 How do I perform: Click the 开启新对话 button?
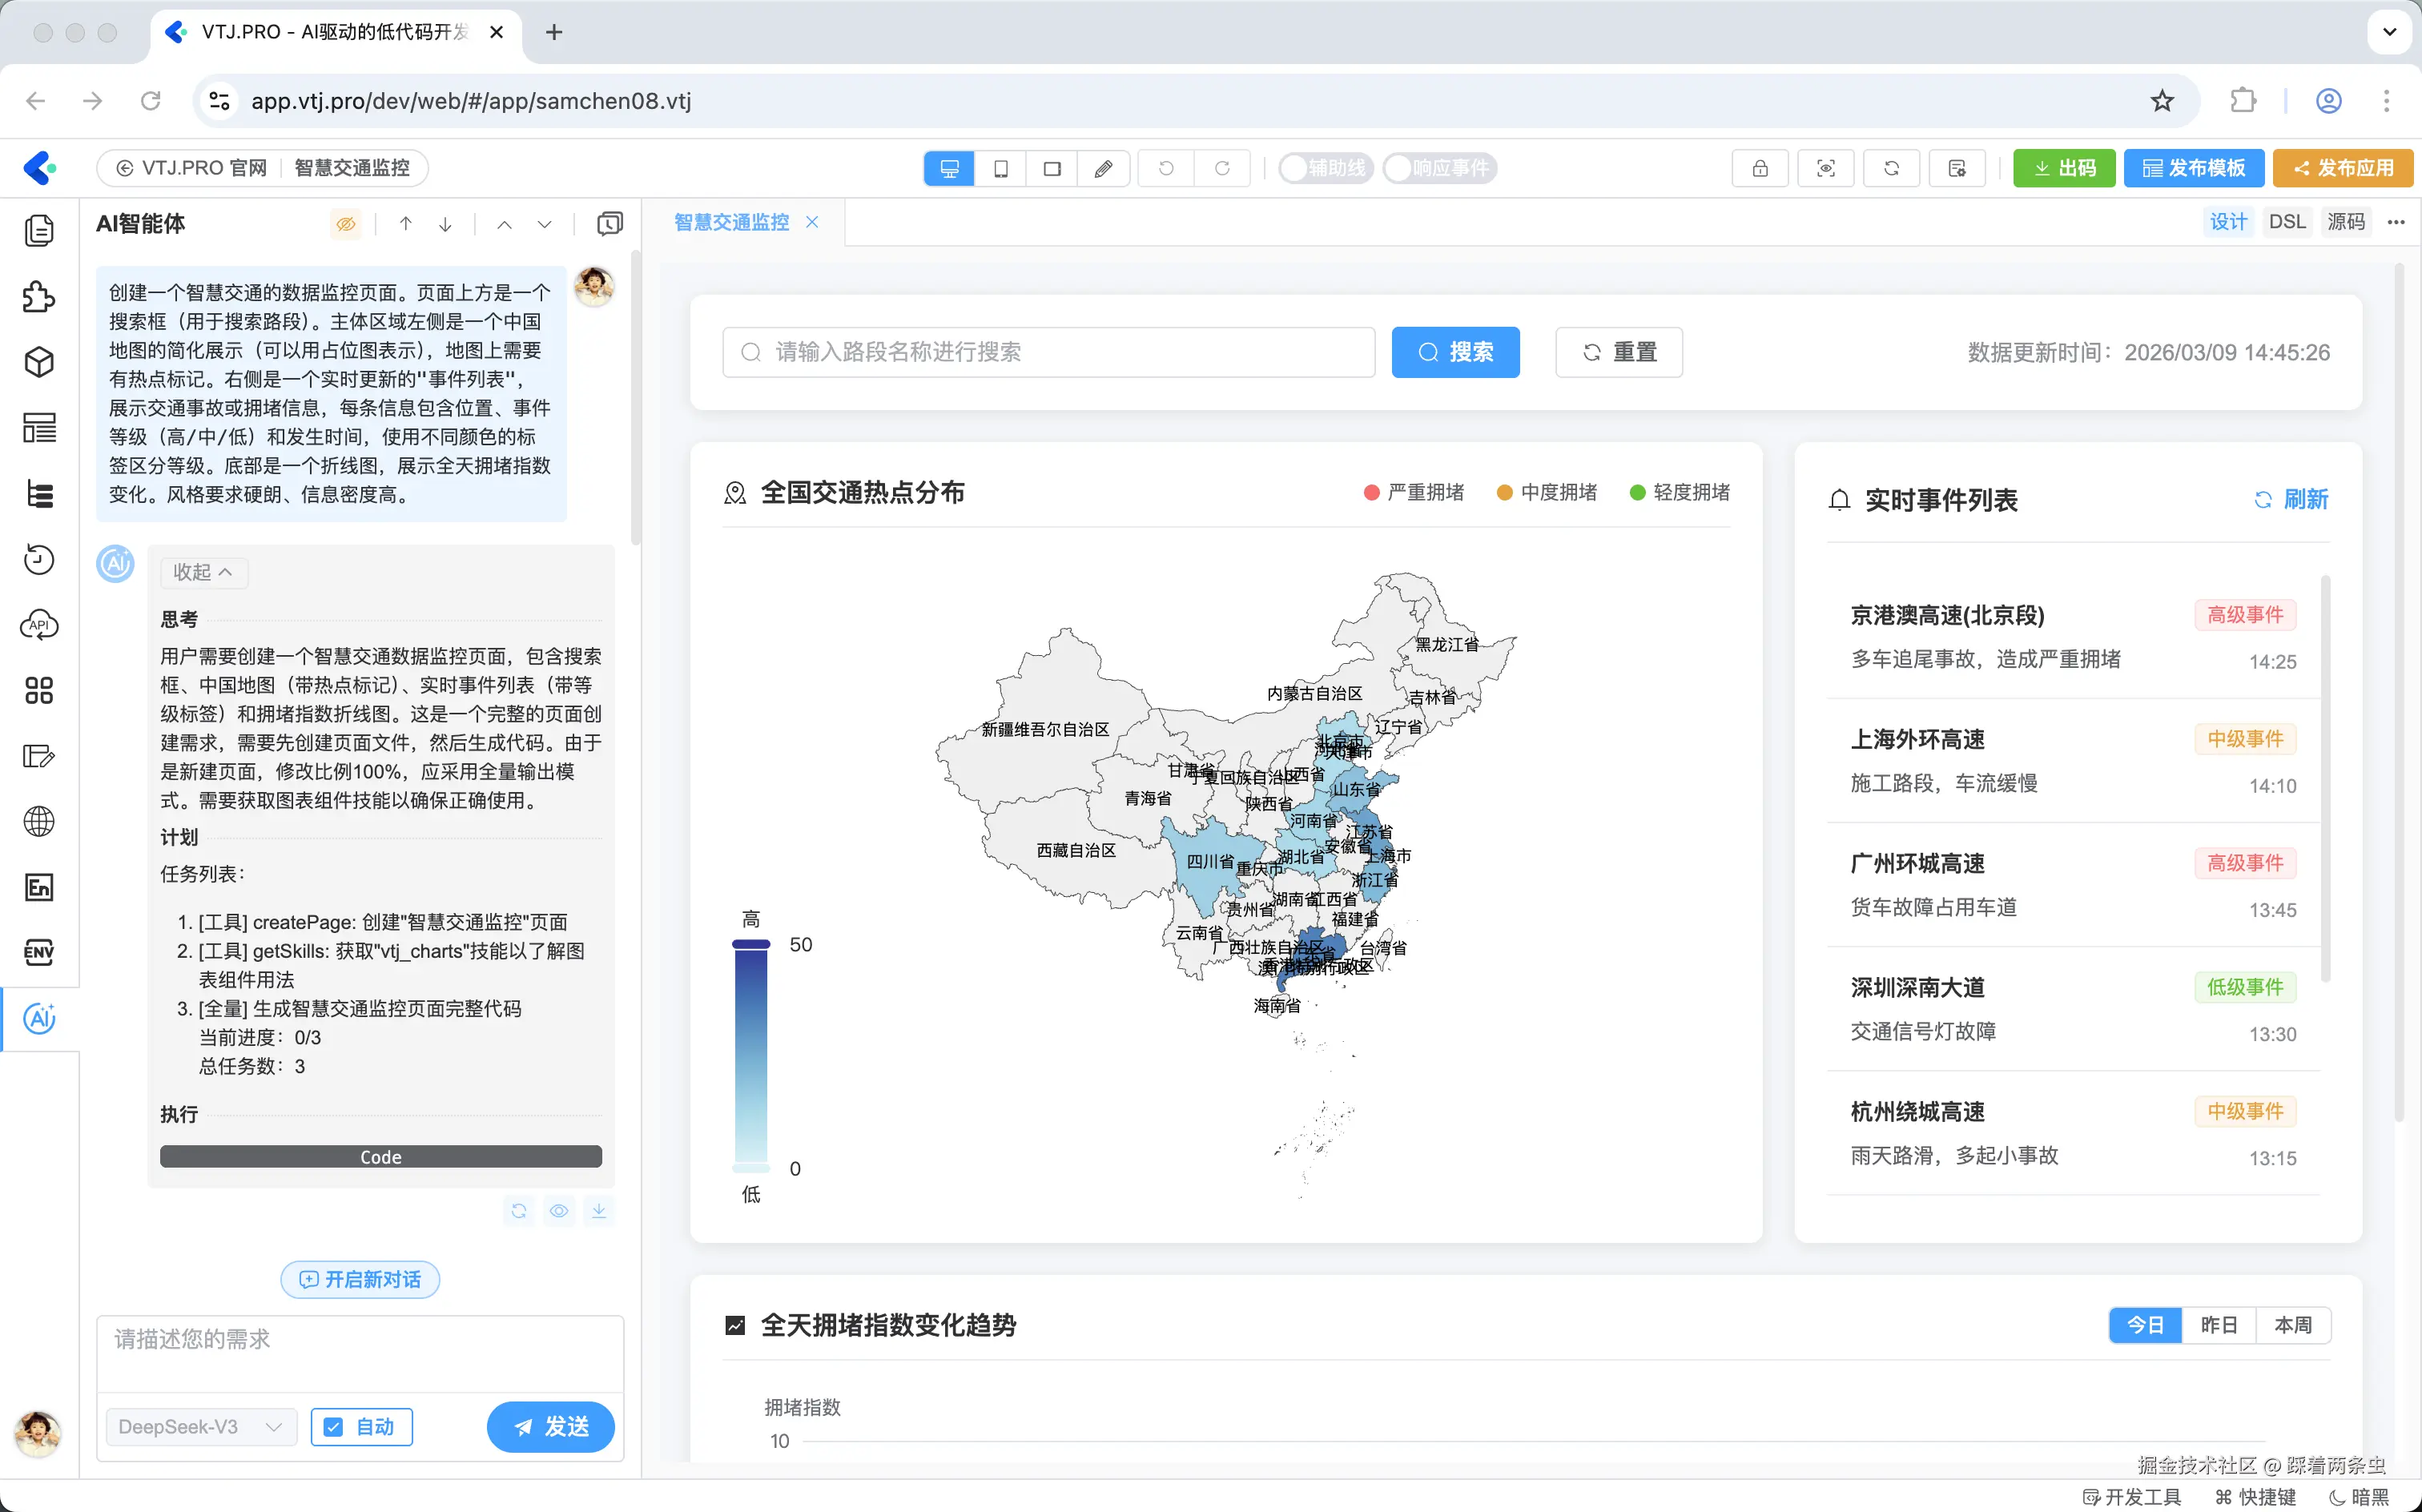[x=360, y=1280]
